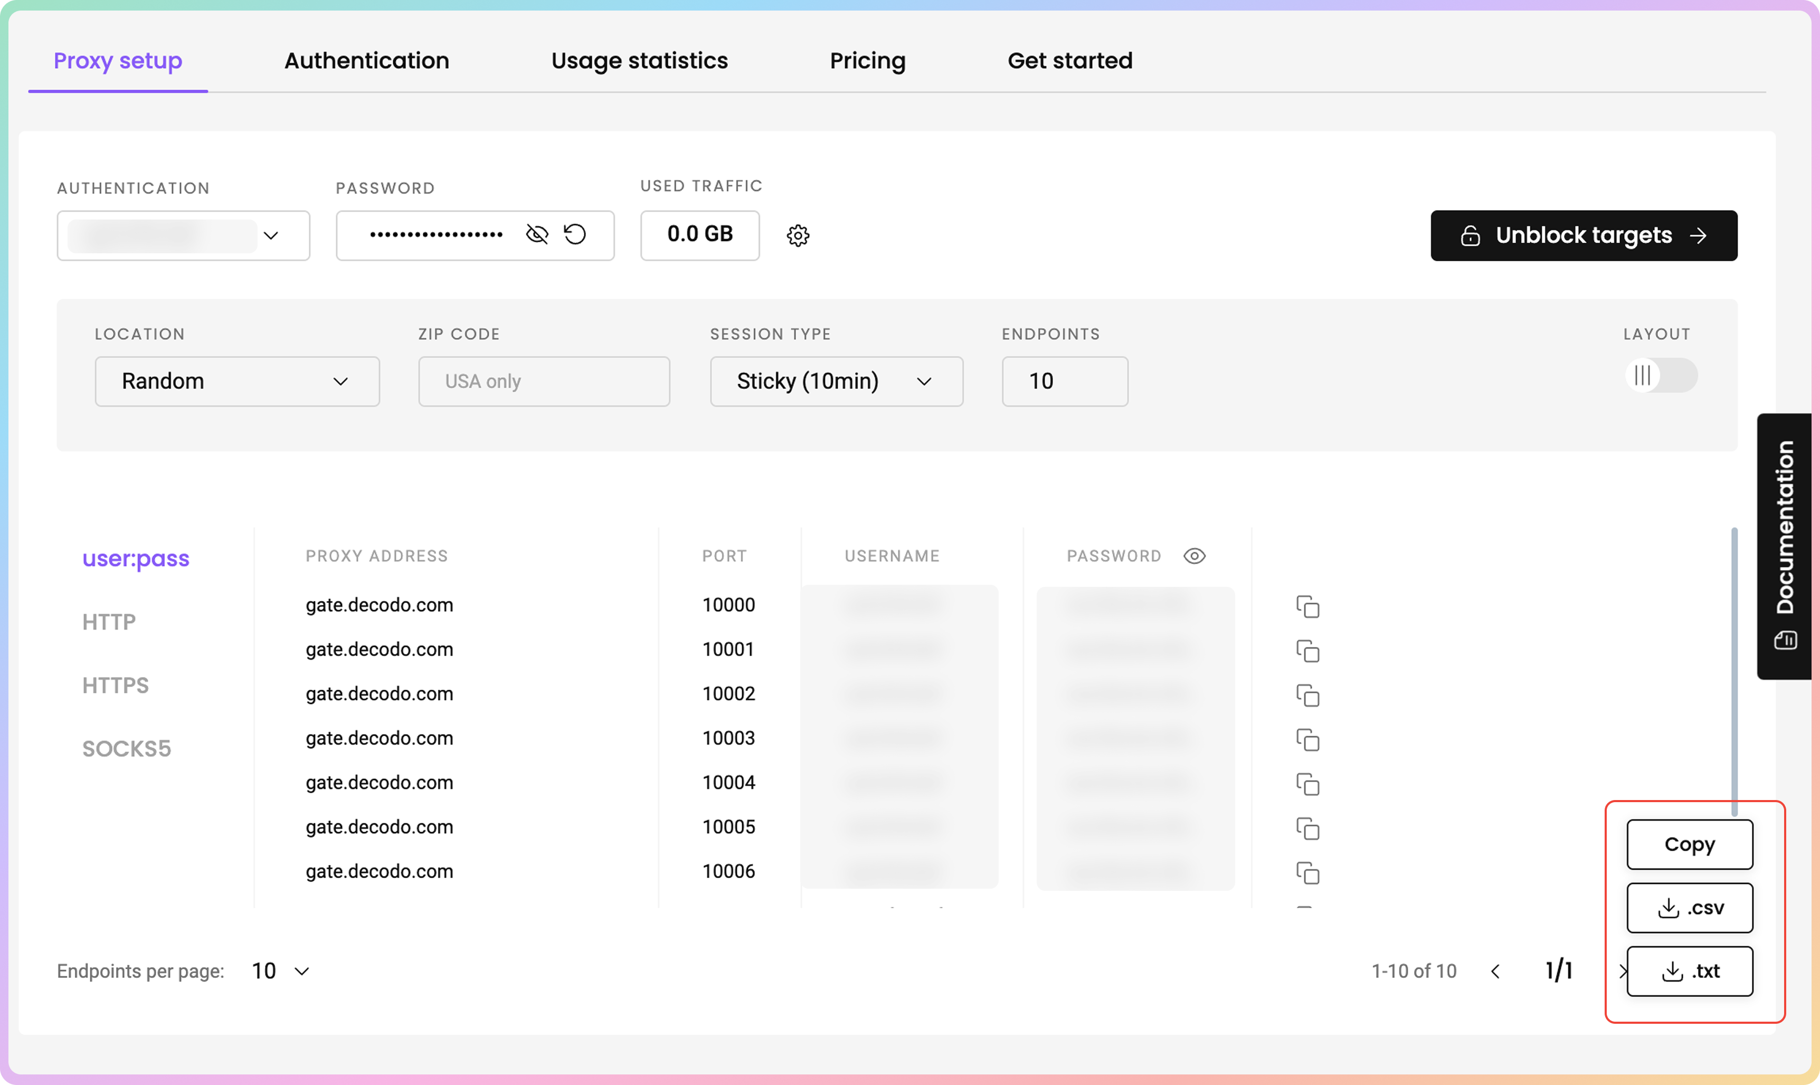Click the ZIP code input field

544,382
